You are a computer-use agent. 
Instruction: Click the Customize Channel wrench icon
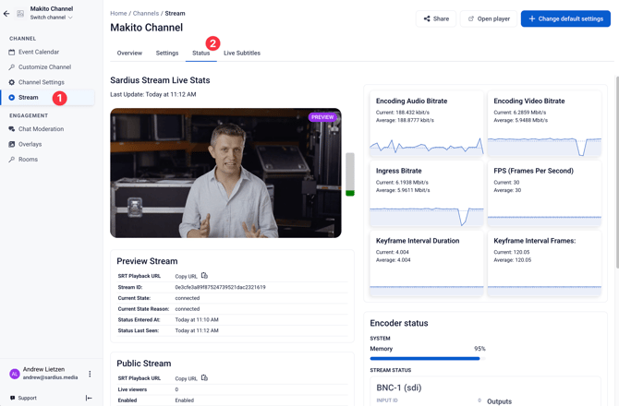pyautogui.click(x=11, y=67)
